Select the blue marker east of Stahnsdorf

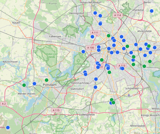point(95,87)
